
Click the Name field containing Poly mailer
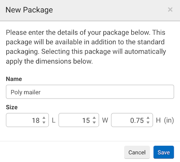[90, 92]
